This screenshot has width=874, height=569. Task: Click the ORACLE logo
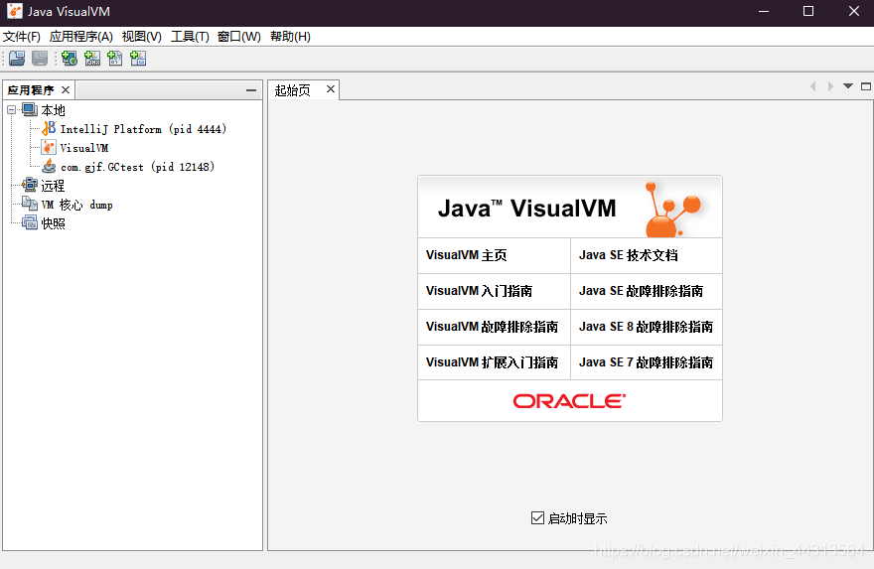tap(569, 401)
